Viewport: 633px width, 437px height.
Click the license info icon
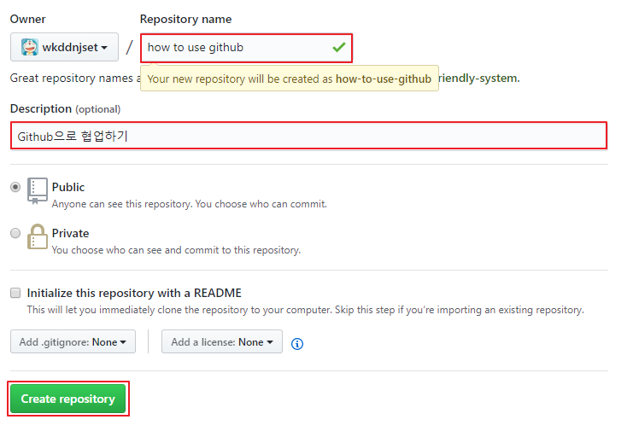(x=297, y=344)
